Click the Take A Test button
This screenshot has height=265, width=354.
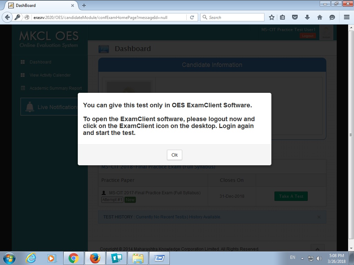pyautogui.click(x=291, y=196)
